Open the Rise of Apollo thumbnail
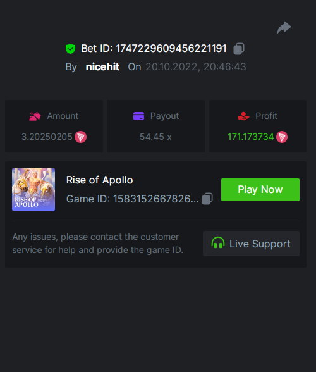The image size is (316, 372). [33, 189]
